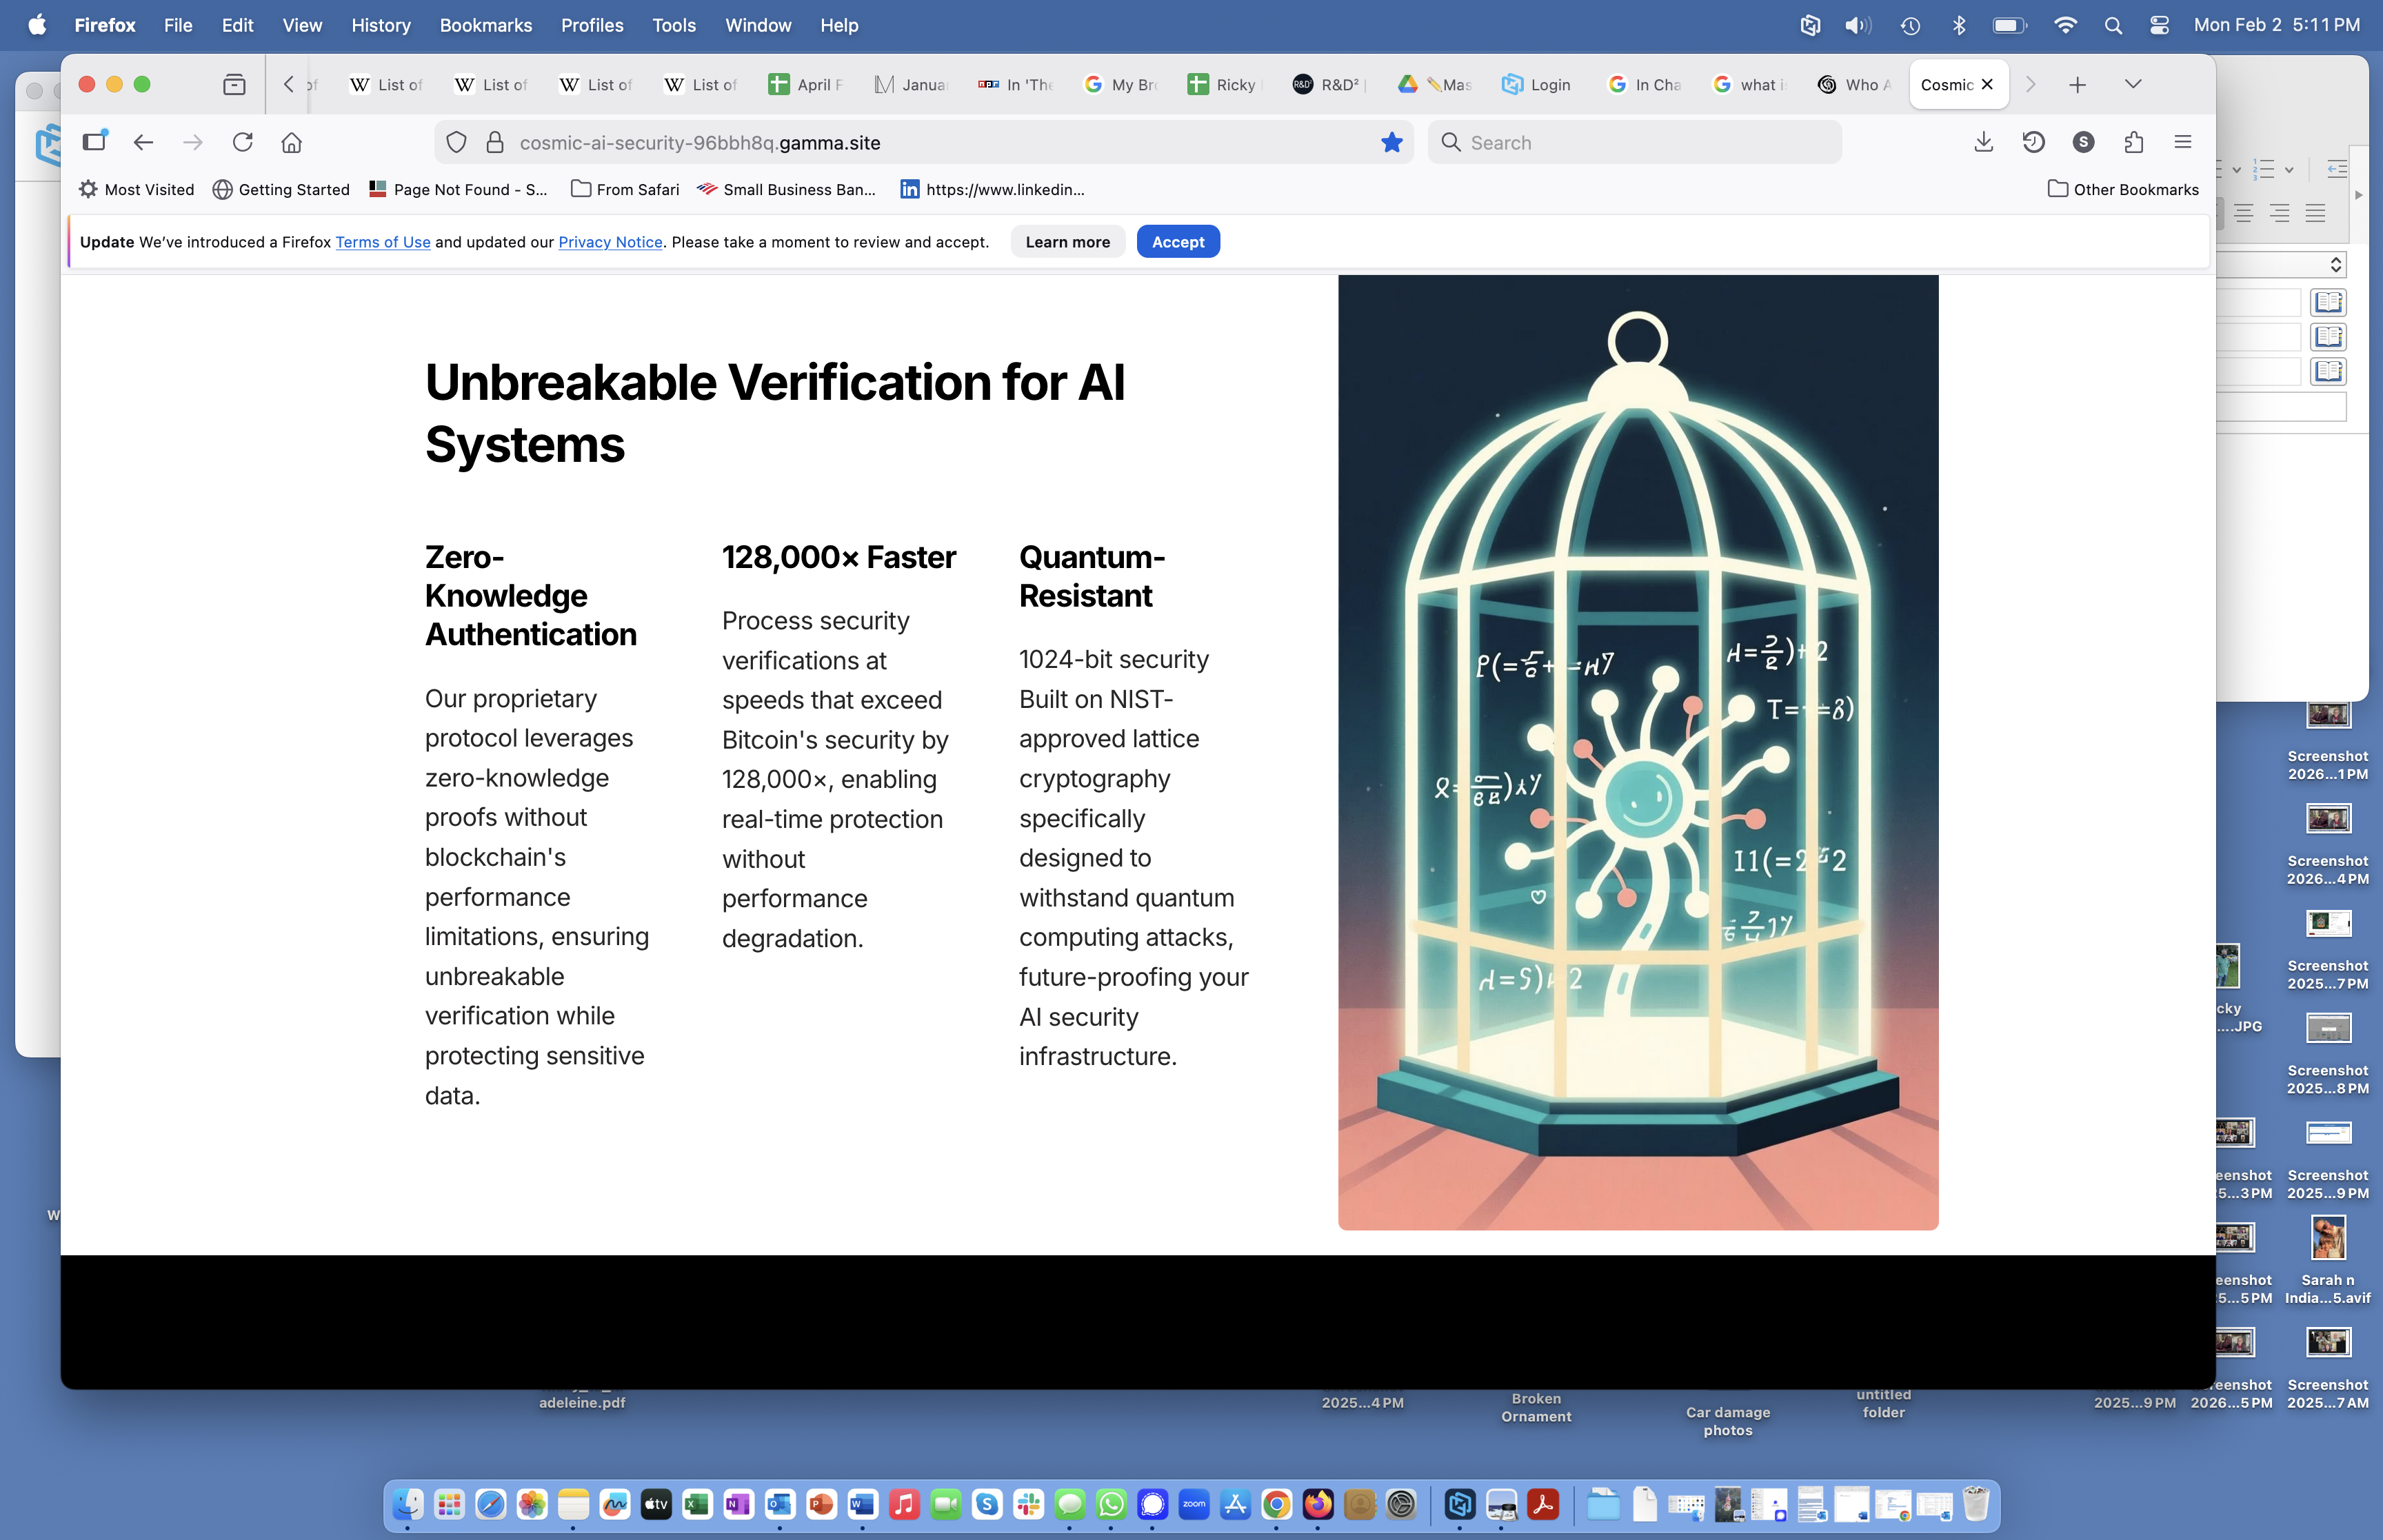The height and width of the screenshot is (1540, 2383).
Task: Open the Downloads icon in toolbar
Action: (1983, 142)
